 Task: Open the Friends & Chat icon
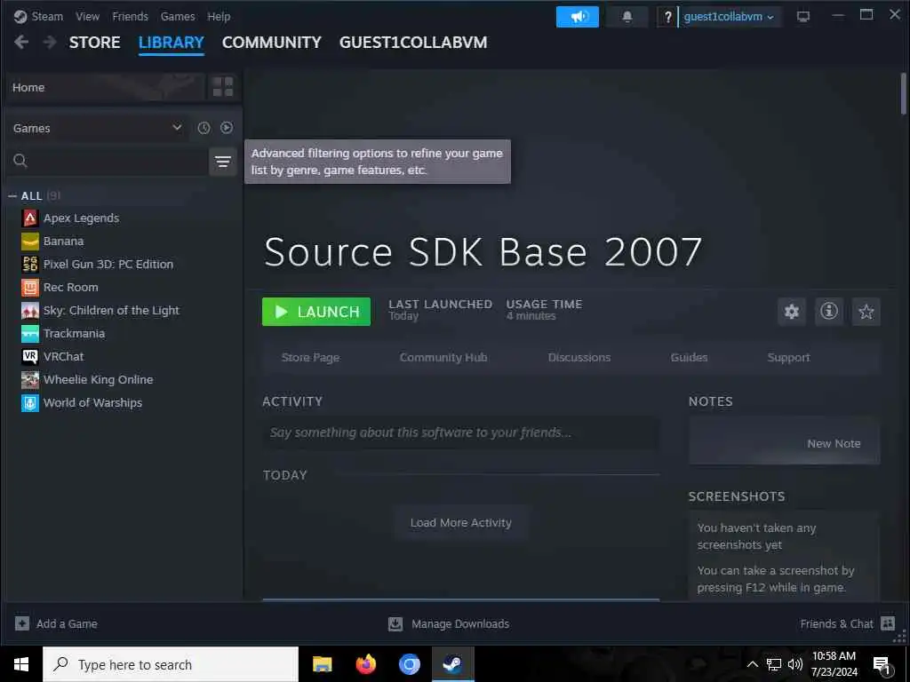pyautogui.click(x=888, y=623)
